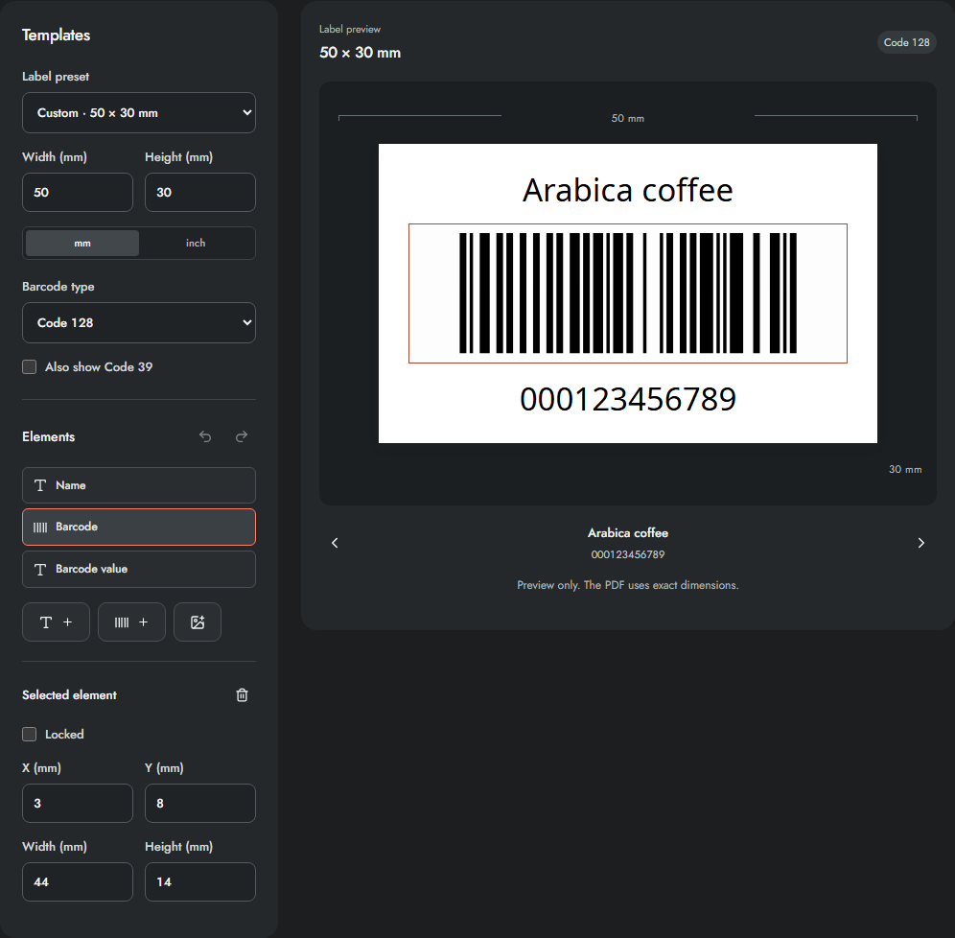Switch units to mm
The width and height of the screenshot is (955, 938).
pyautogui.click(x=82, y=243)
